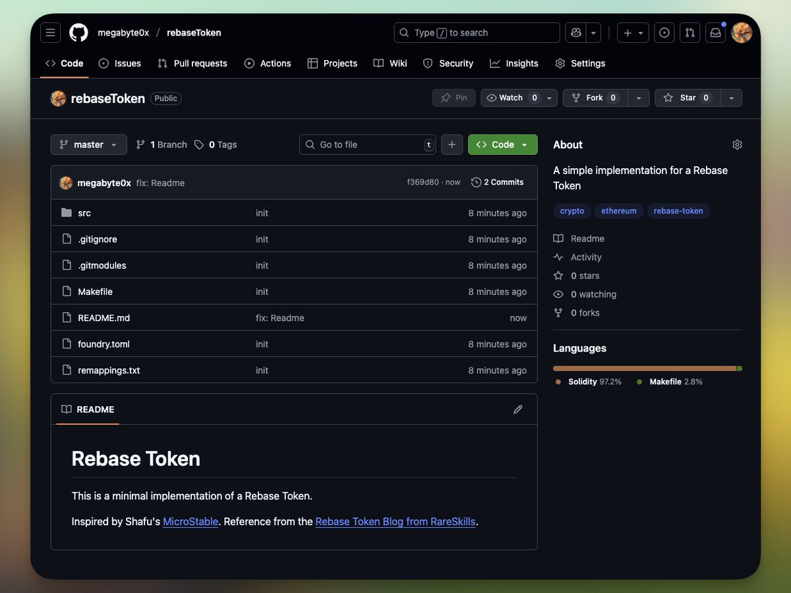Open user profile avatar menu

(742, 32)
